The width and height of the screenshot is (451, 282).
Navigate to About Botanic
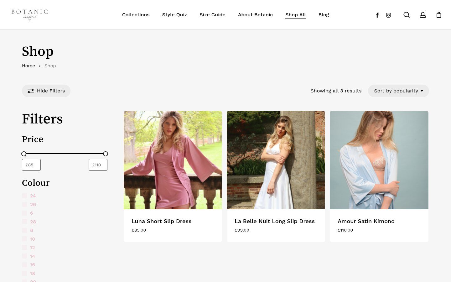point(255,15)
